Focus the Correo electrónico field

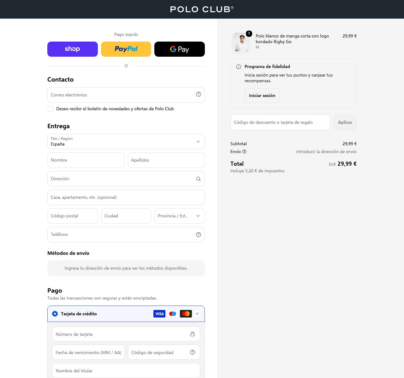[x=126, y=95]
